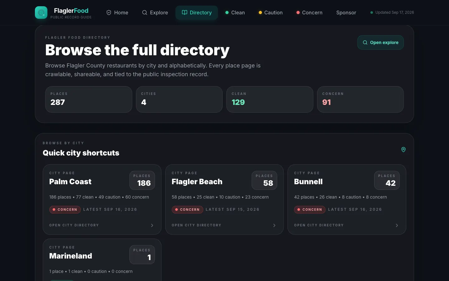Click the Concern badge on Flagler Beach card

pyautogui.click(x=187, y=210)
